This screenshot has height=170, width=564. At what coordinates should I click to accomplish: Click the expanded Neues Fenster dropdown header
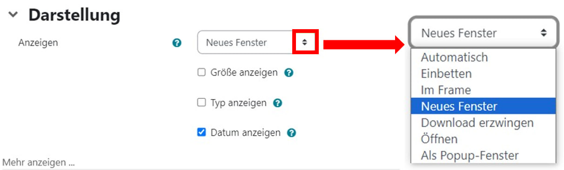(483, 33)
